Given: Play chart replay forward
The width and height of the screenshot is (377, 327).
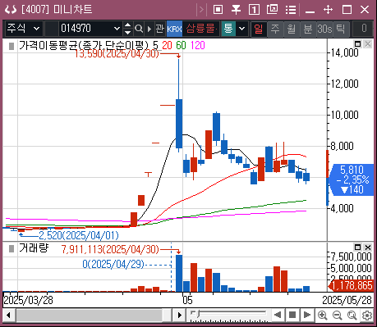Looking at the screenshot, I should click(x=307, y=315).
